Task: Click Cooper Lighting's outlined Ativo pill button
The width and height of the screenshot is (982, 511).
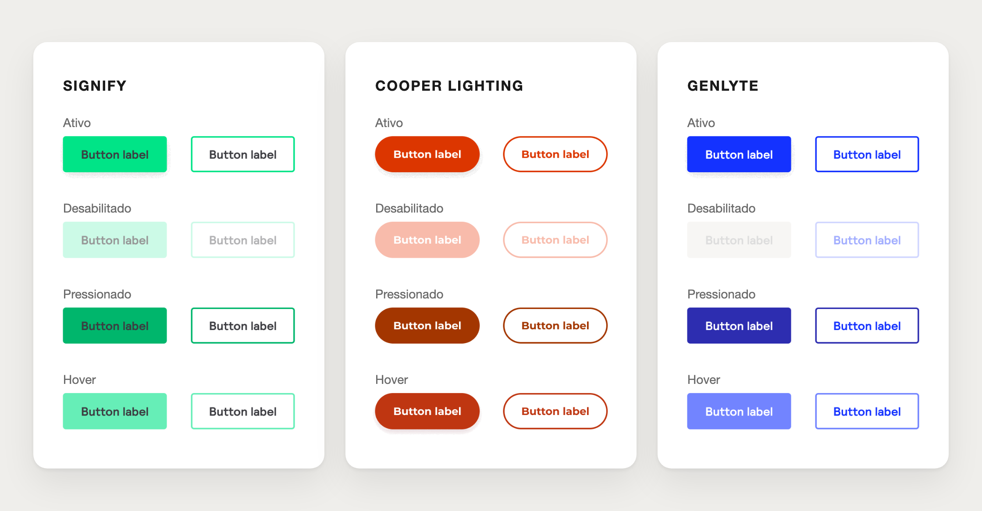Action: tap(555, 154)
